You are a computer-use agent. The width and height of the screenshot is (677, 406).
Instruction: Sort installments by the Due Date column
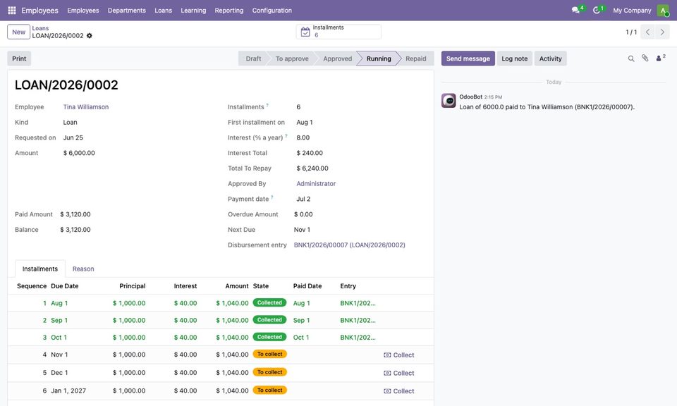[x=65, y=286]
